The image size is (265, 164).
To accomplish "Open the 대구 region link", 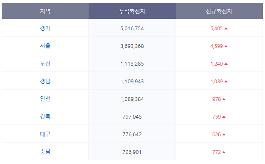I will [45, 134].
